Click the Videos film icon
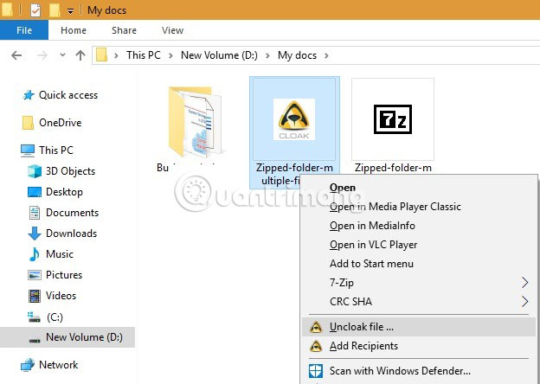This screenshot has width=540, height=384. tap(35, 296)
